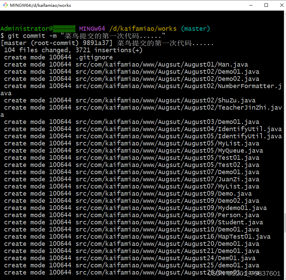Click the August09/Mydemo01.java line
Screen dimensions: 286x280
(x=135, y=208)
